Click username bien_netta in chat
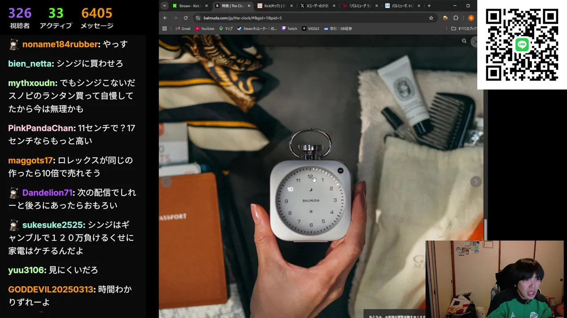The image size is (567, 318). click(x=30, y=64)
